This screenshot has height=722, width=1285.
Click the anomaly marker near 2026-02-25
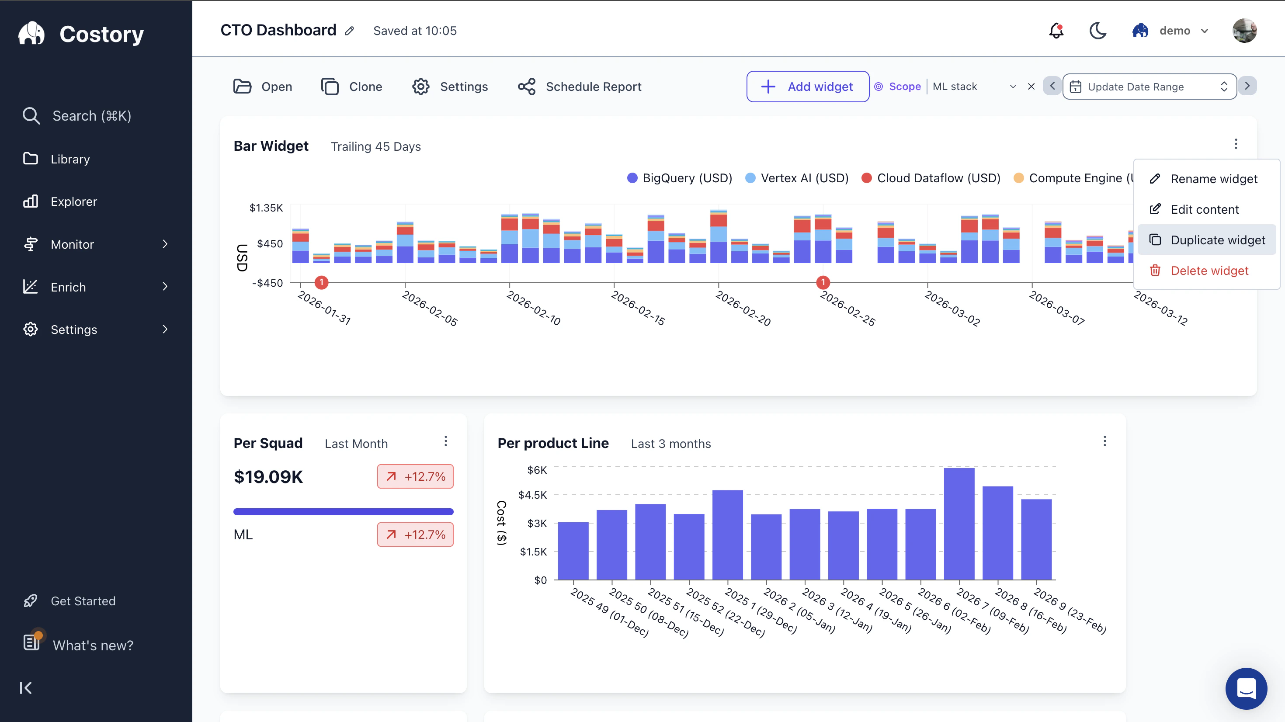point(823,282)
